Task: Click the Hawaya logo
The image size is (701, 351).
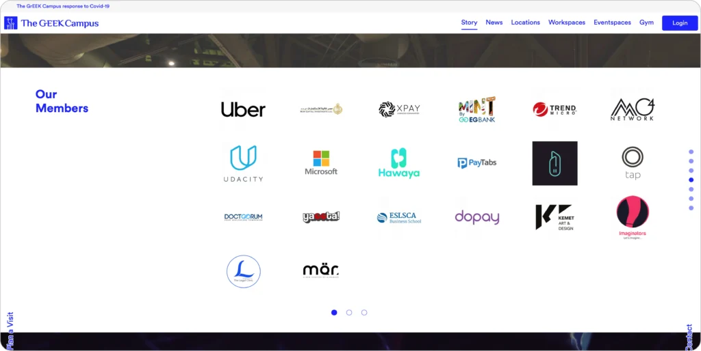Action: pyautogui.click(x=399, y=163)
